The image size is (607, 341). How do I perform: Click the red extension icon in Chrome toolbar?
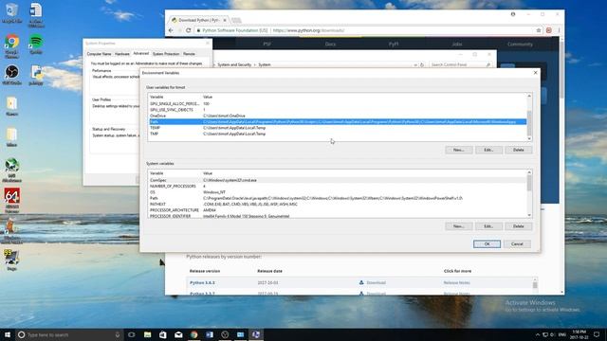(x=549, y=30)
